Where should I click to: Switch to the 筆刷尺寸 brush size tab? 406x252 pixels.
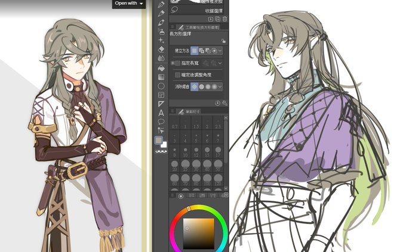click(189, 111)
